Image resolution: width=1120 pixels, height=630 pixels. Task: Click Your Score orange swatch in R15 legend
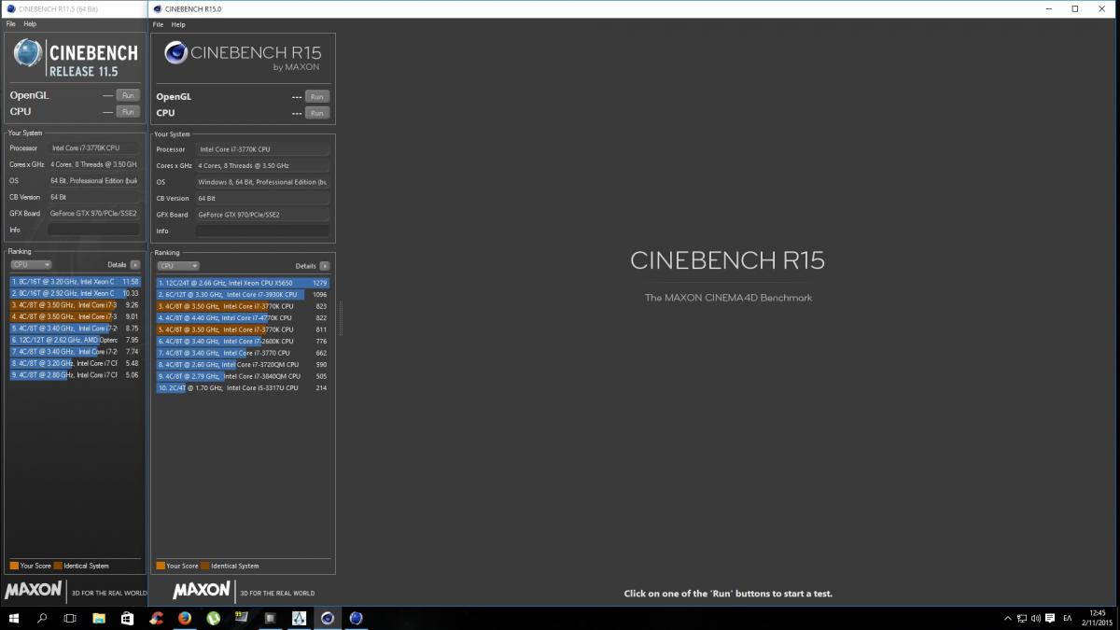(x=161, y=566)
